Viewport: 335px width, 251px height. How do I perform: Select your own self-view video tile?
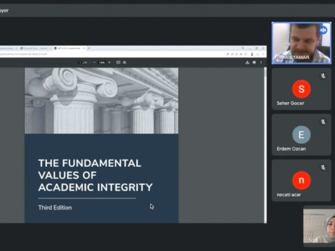pyautogui.click(x=319, y=226)
